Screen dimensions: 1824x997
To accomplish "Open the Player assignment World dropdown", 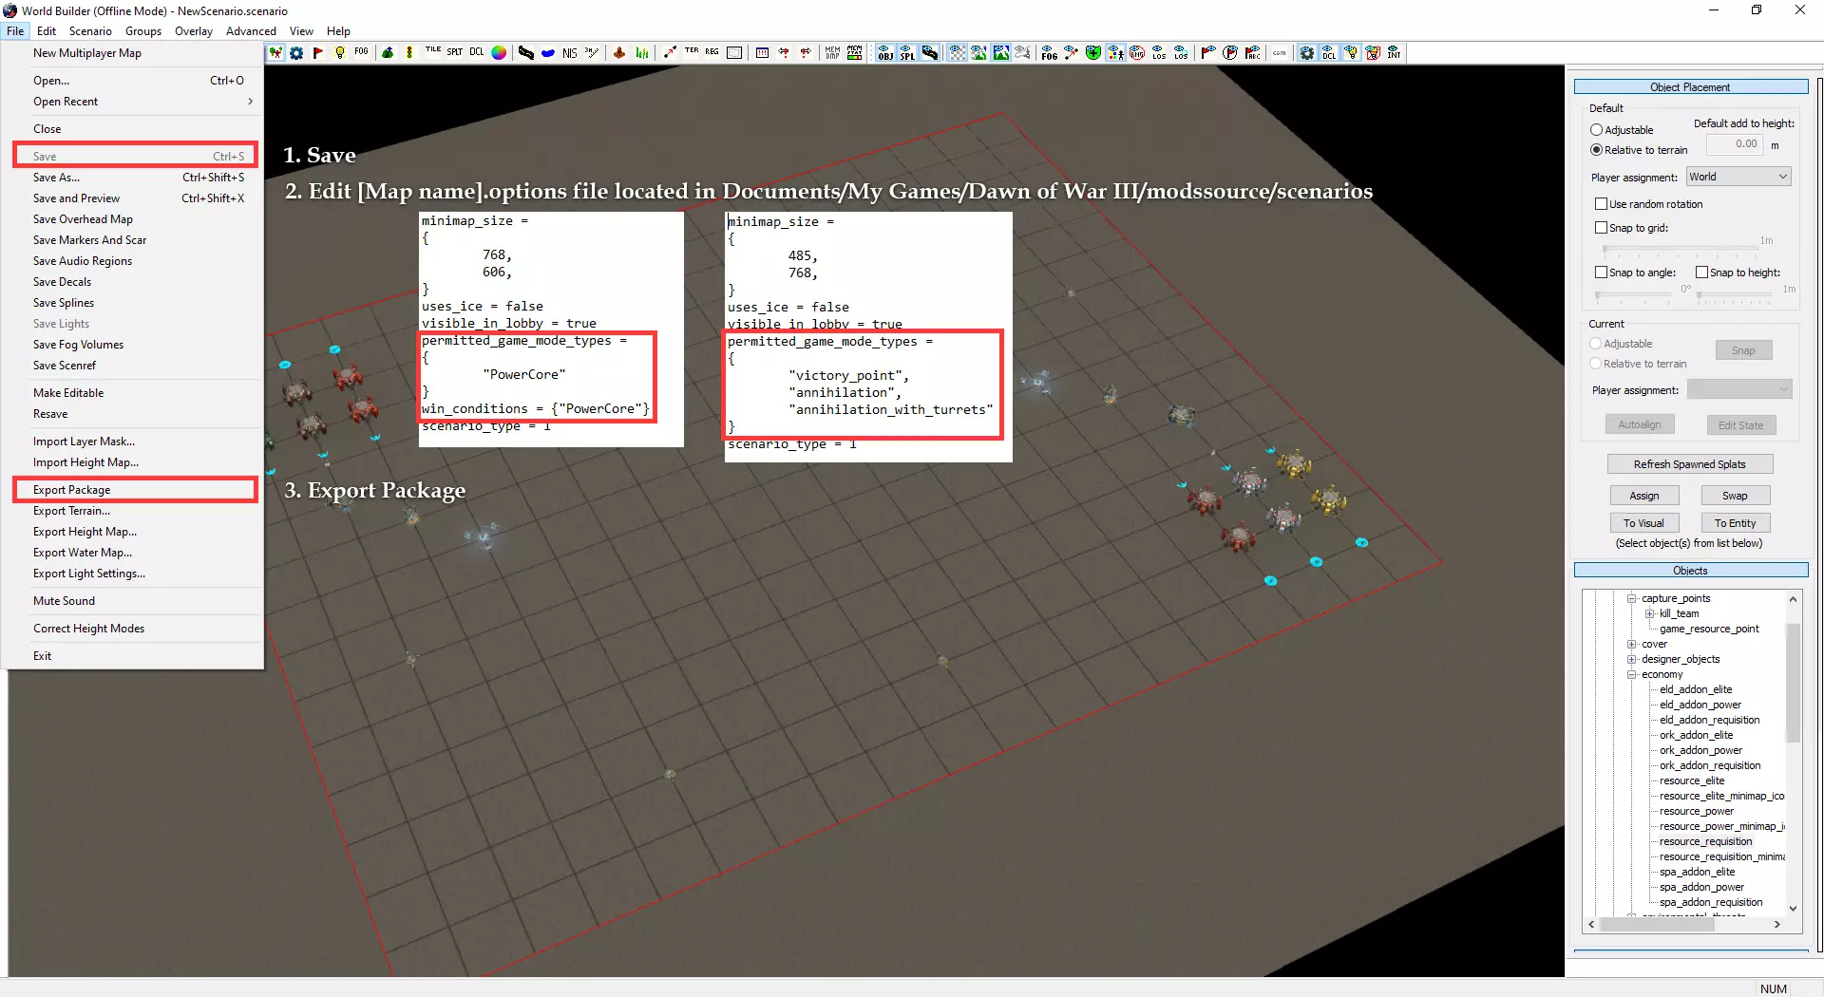I will tap(1738, 177).
